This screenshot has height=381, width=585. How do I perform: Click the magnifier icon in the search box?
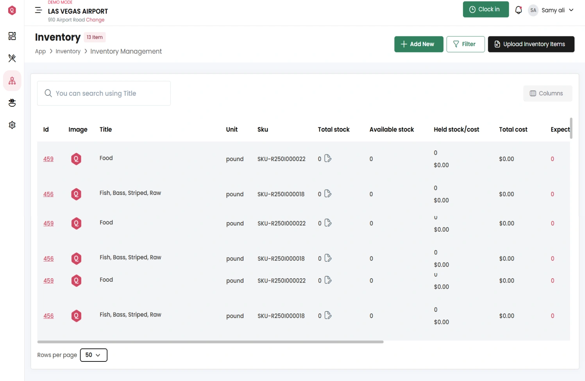coord(48,93)
